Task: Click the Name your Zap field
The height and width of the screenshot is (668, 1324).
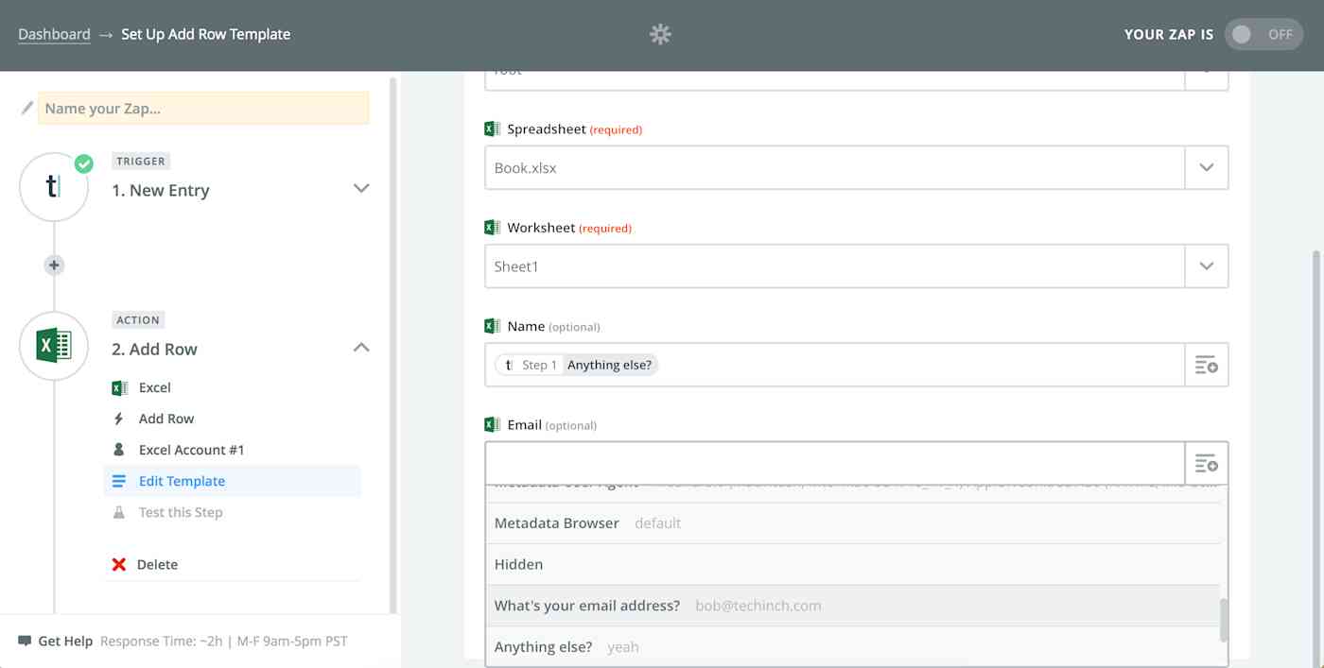Action: (x=203, y=108)
